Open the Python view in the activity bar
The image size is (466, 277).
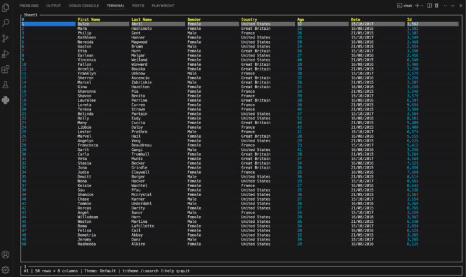[5, 100]
